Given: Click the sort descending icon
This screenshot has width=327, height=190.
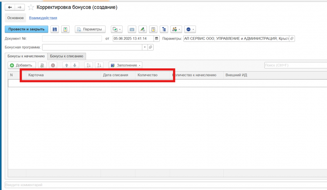Looking at the screenshot, I should 99,65.
